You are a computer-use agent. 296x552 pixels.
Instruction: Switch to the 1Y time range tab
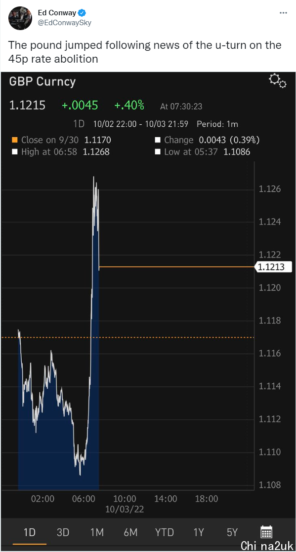(198, 532)
